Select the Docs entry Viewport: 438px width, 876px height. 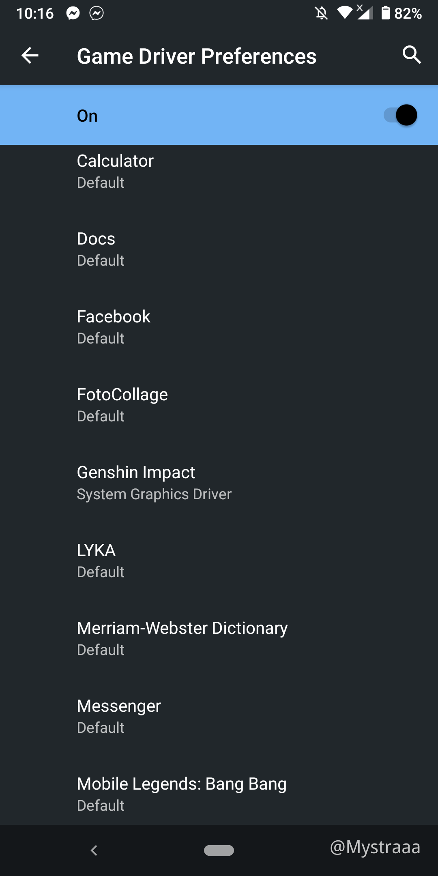pos(219,249)
